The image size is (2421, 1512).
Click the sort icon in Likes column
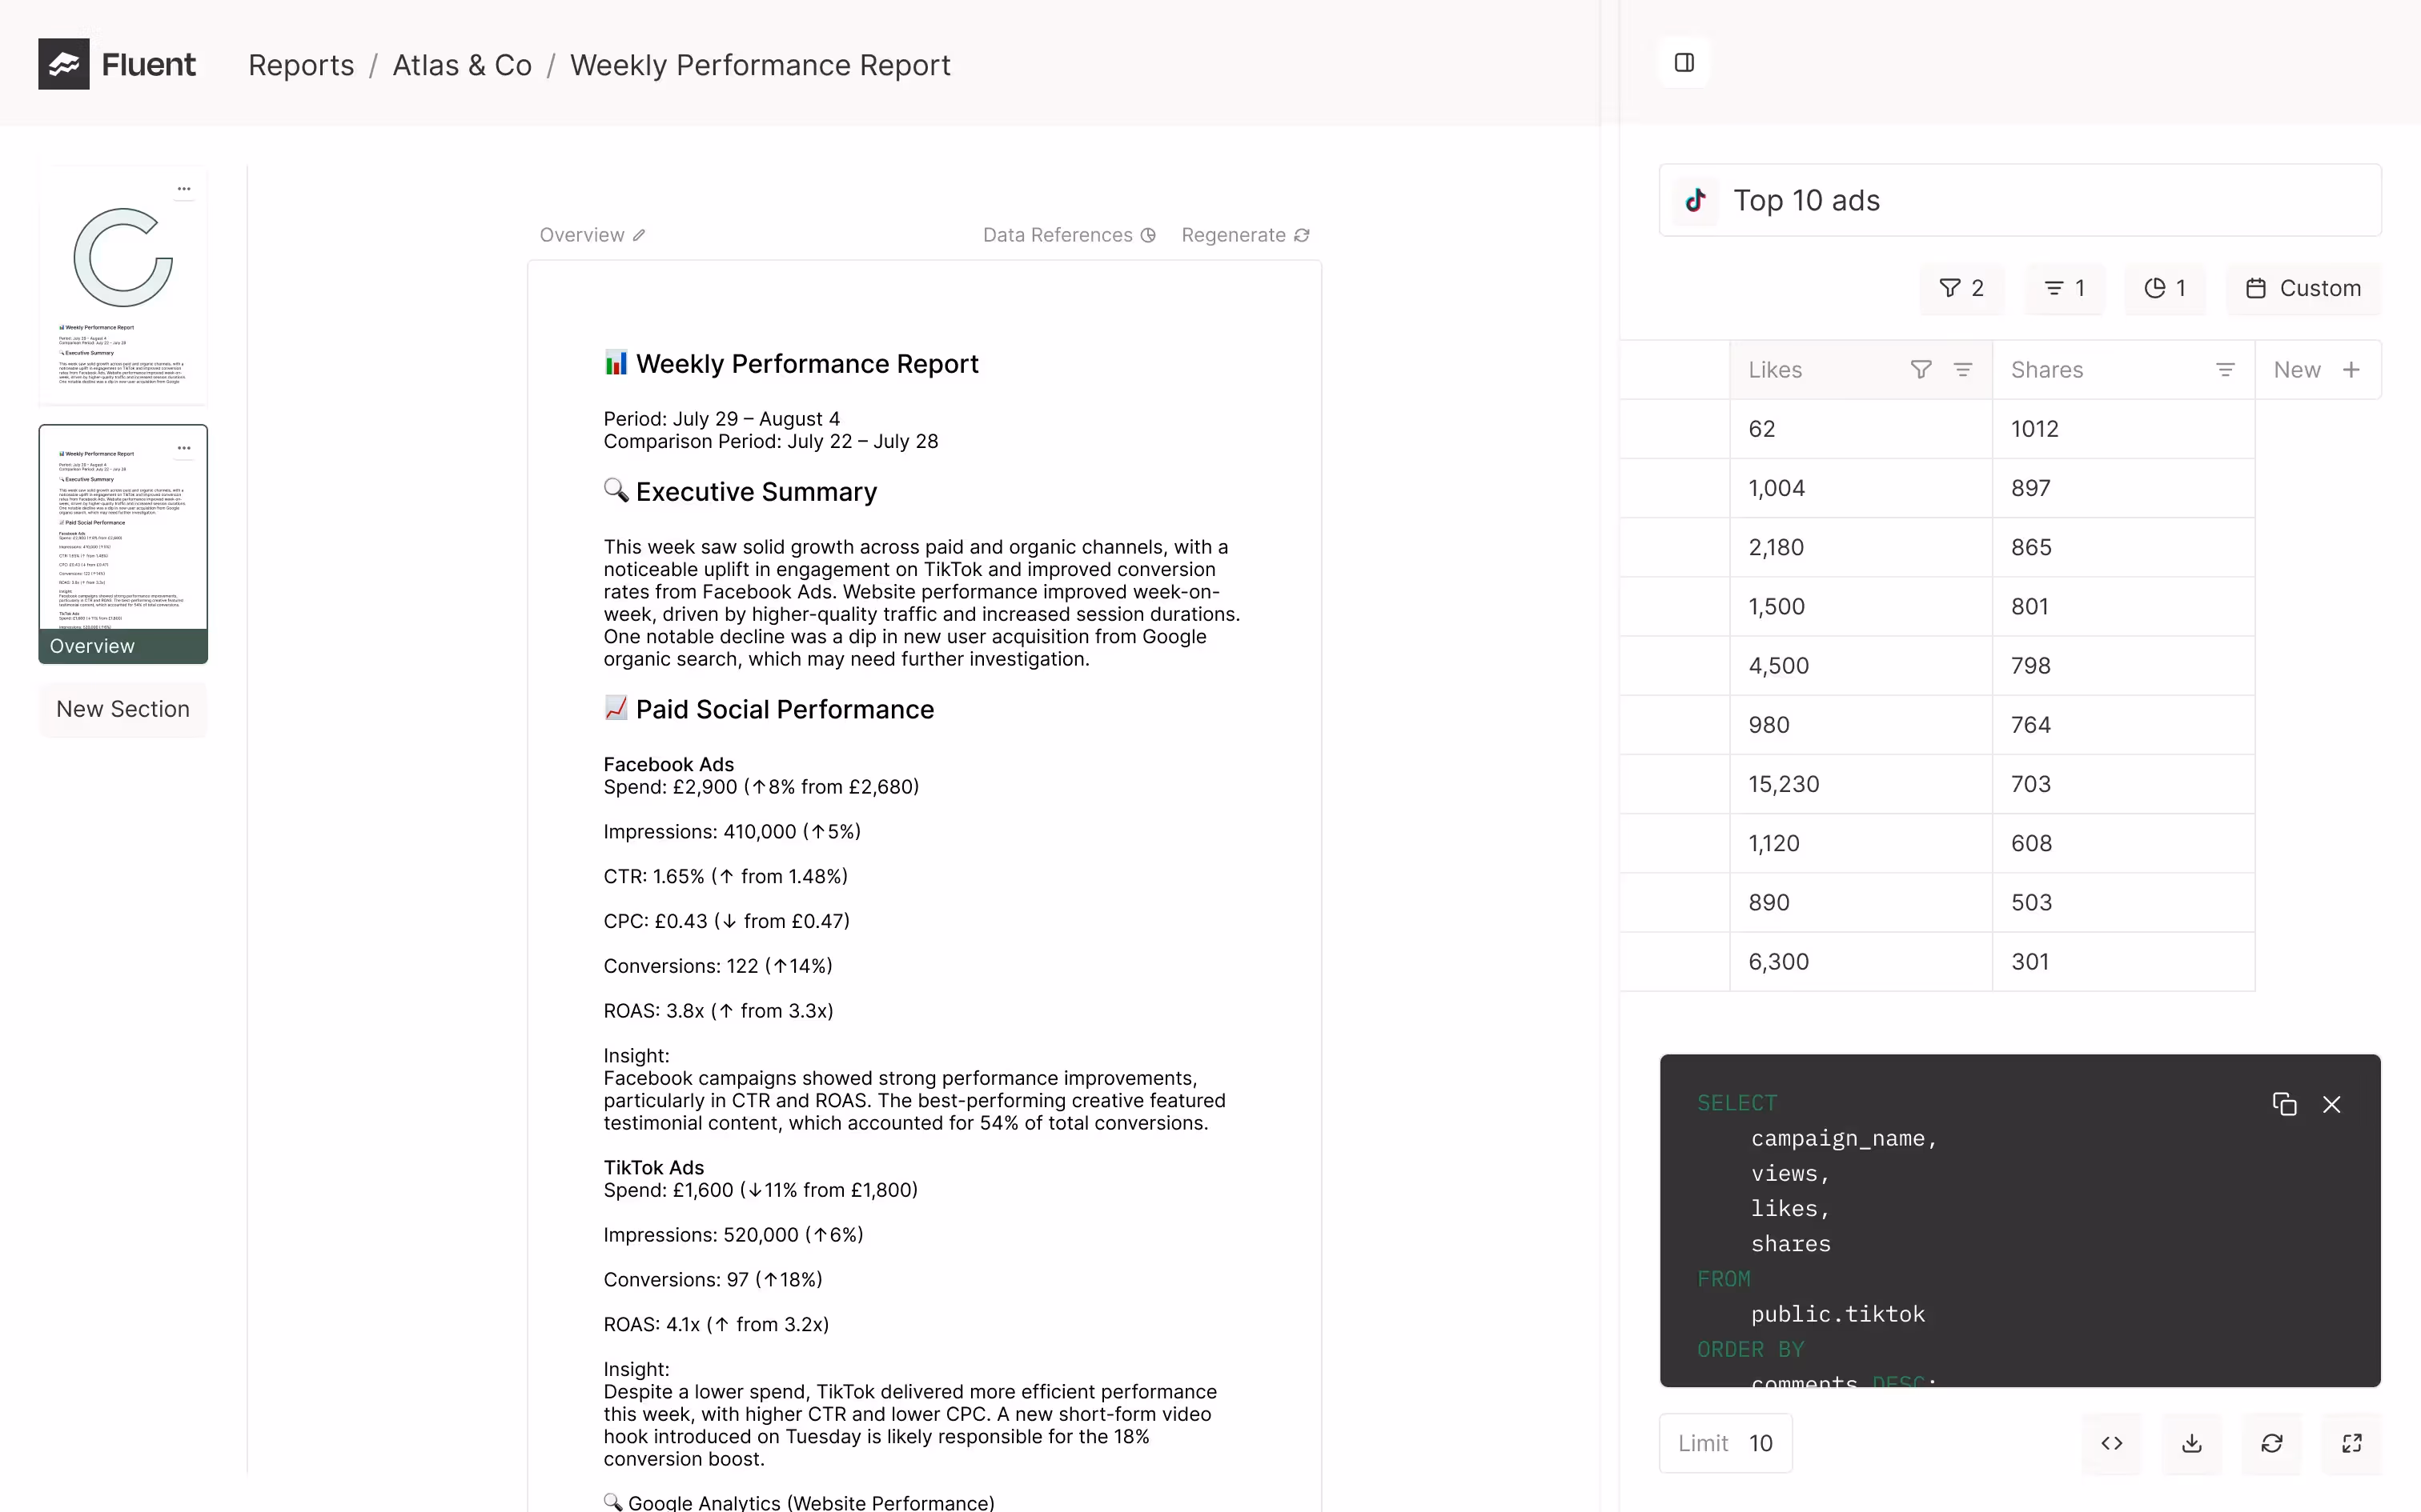tap(1963, 370)
